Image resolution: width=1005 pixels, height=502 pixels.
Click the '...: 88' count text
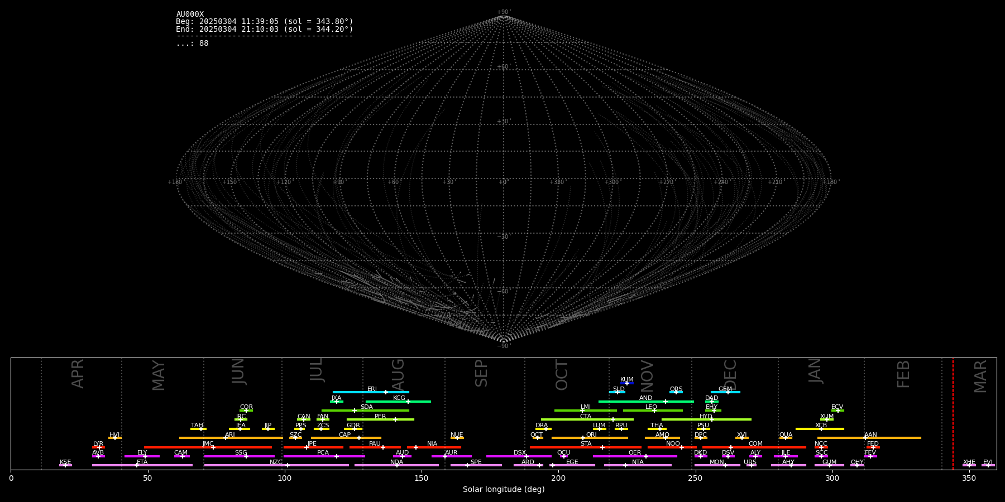pyautogui.click(x=192, y=44)
